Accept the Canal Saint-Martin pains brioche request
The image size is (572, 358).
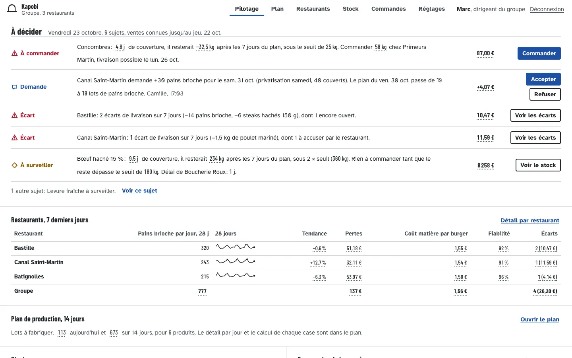(x=543, y=79)
